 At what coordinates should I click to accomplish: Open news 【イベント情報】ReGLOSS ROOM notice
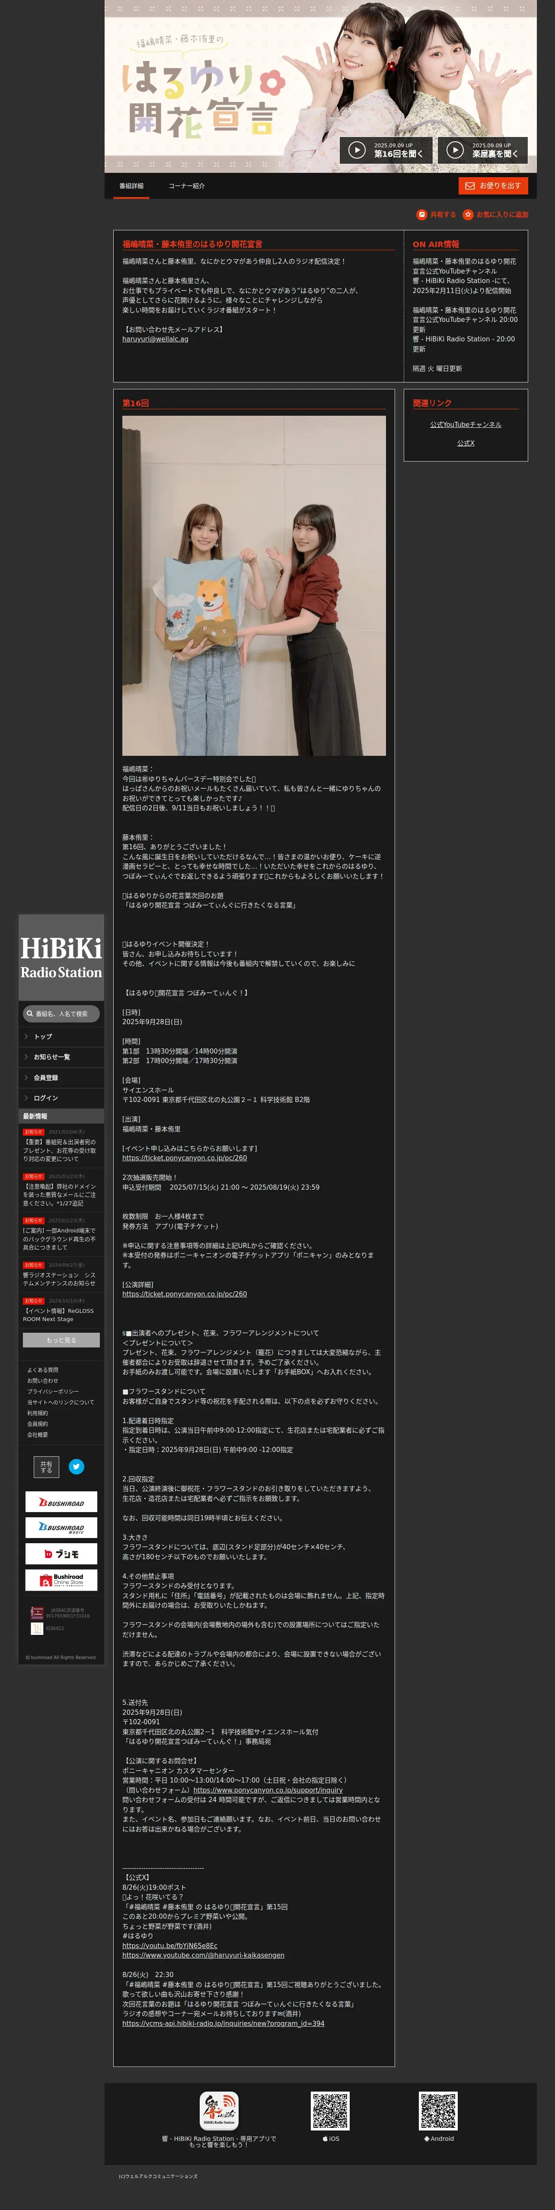tap(60, 1315)
